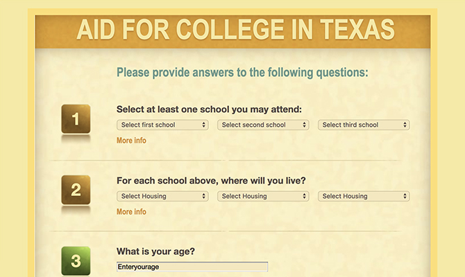Click the where will you live question label
The height and width of the screenshot is (277, 465).
point(211,181)
